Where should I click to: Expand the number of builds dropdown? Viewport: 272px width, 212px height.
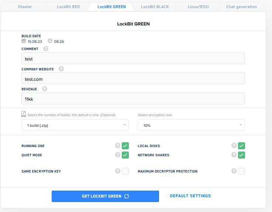point(75,125)
